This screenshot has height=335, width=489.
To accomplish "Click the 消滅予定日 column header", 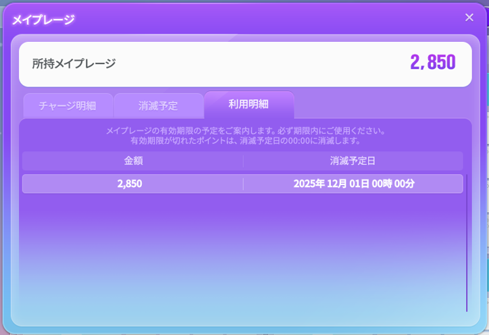I will 353,161.
